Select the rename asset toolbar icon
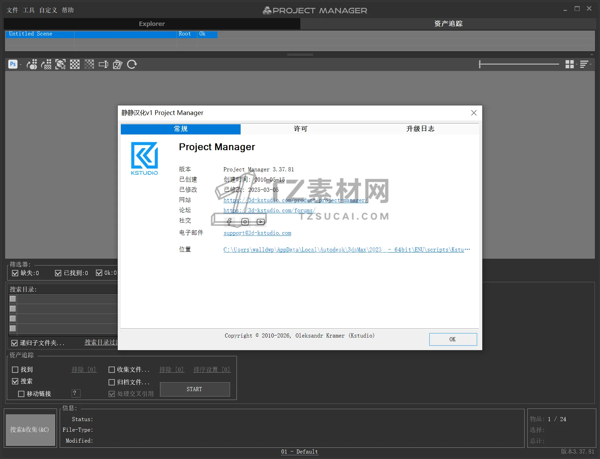This screenshot has height=459, width=600. click(x=103, y=64)
